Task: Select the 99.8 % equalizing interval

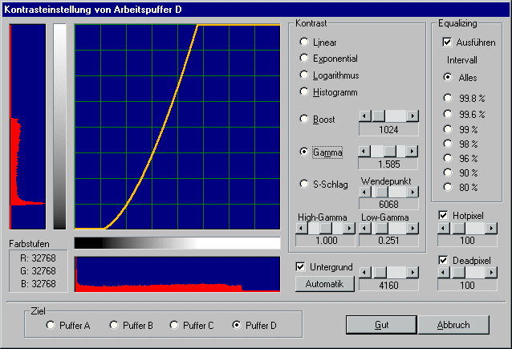Action: pyautogui.click(x=447, y=98)
